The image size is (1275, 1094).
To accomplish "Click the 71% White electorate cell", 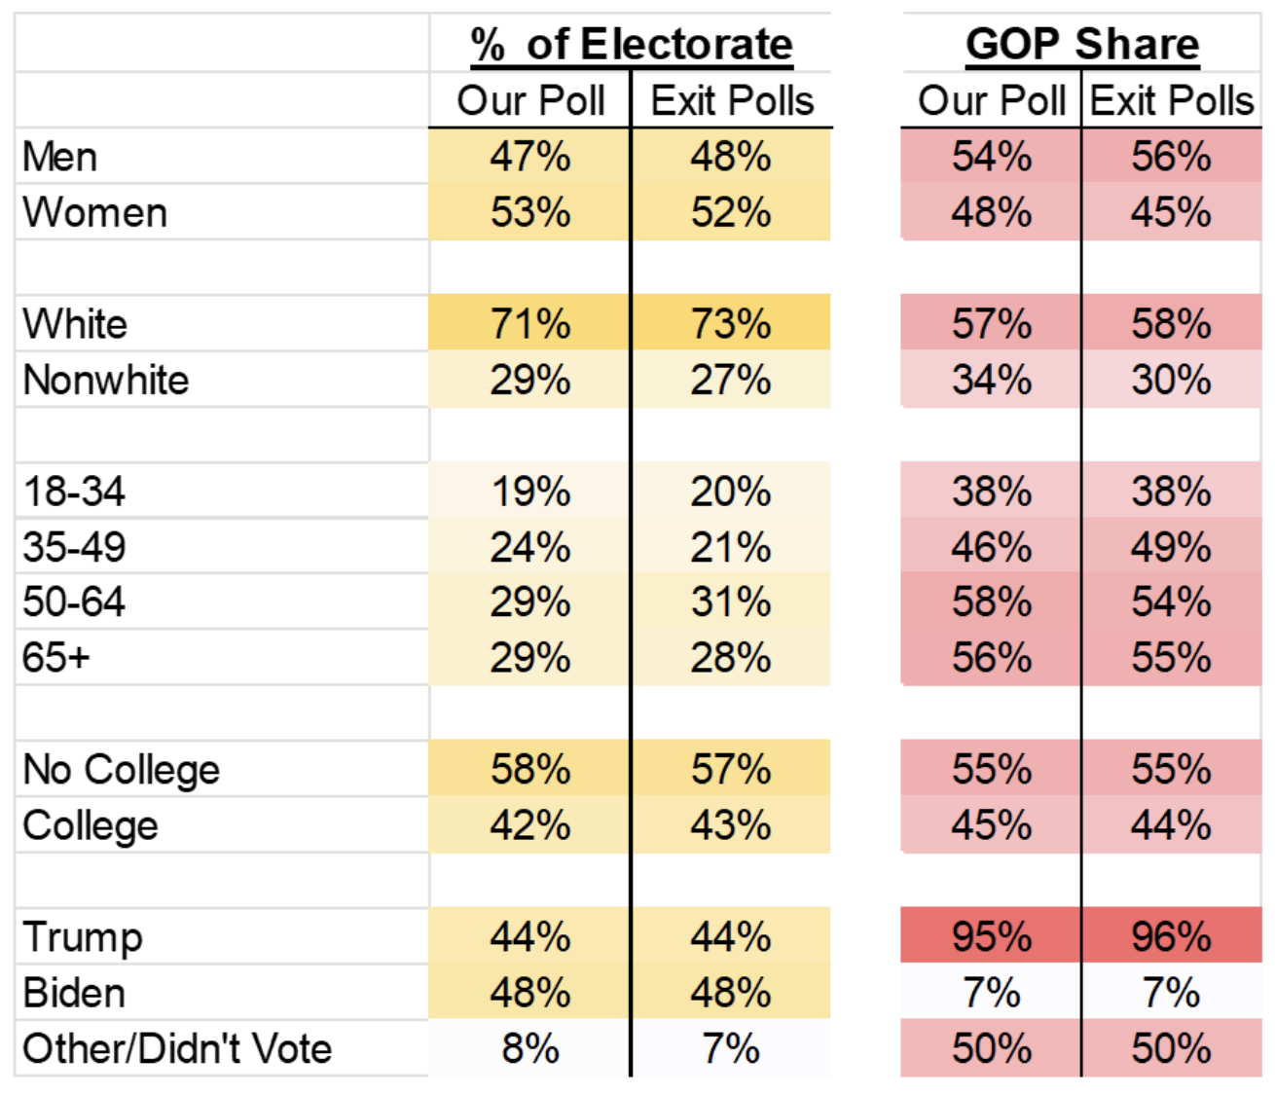I will click(529, 324).
